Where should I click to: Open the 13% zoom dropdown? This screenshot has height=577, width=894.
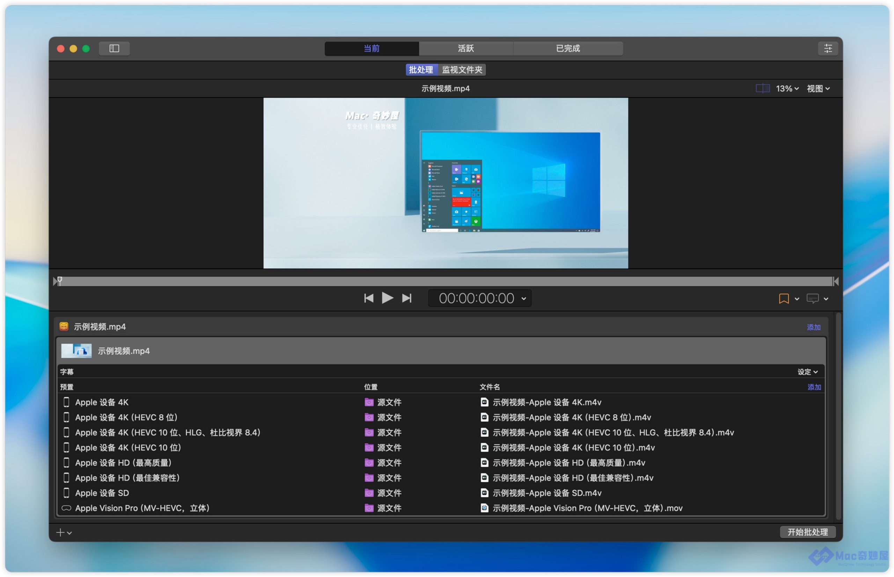point(787,89)
